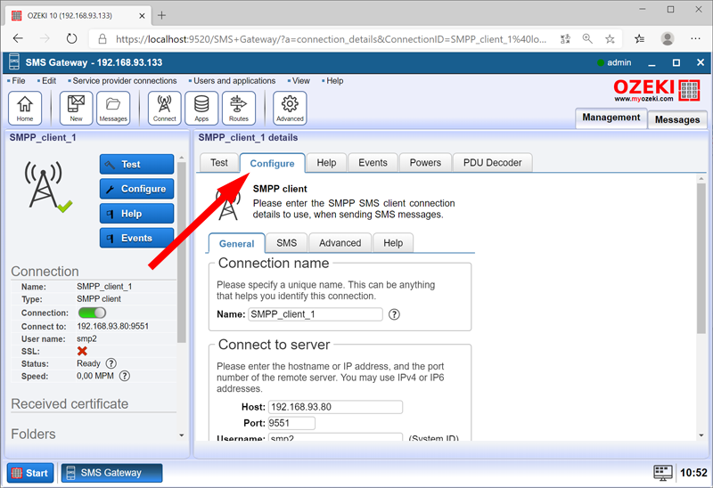Close the OZEKI 10 browser tab

click(x=142, y=15)
